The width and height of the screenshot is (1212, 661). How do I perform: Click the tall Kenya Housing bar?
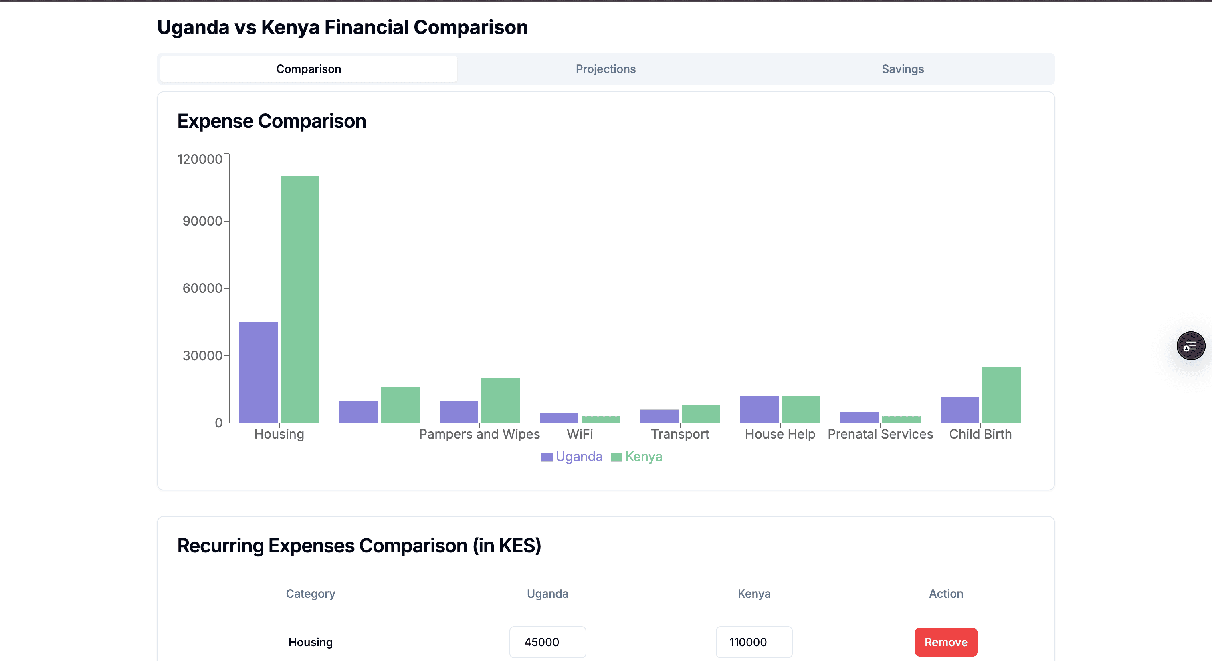(x=300, y=300)
